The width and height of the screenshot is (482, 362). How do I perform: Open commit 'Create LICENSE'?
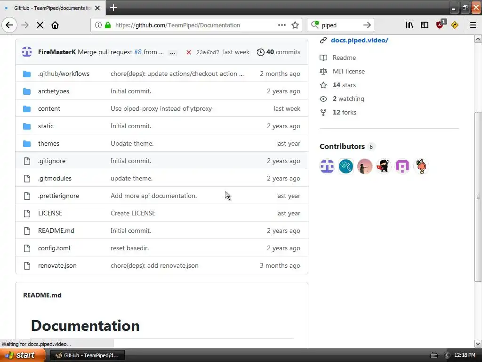pos(133,213)
